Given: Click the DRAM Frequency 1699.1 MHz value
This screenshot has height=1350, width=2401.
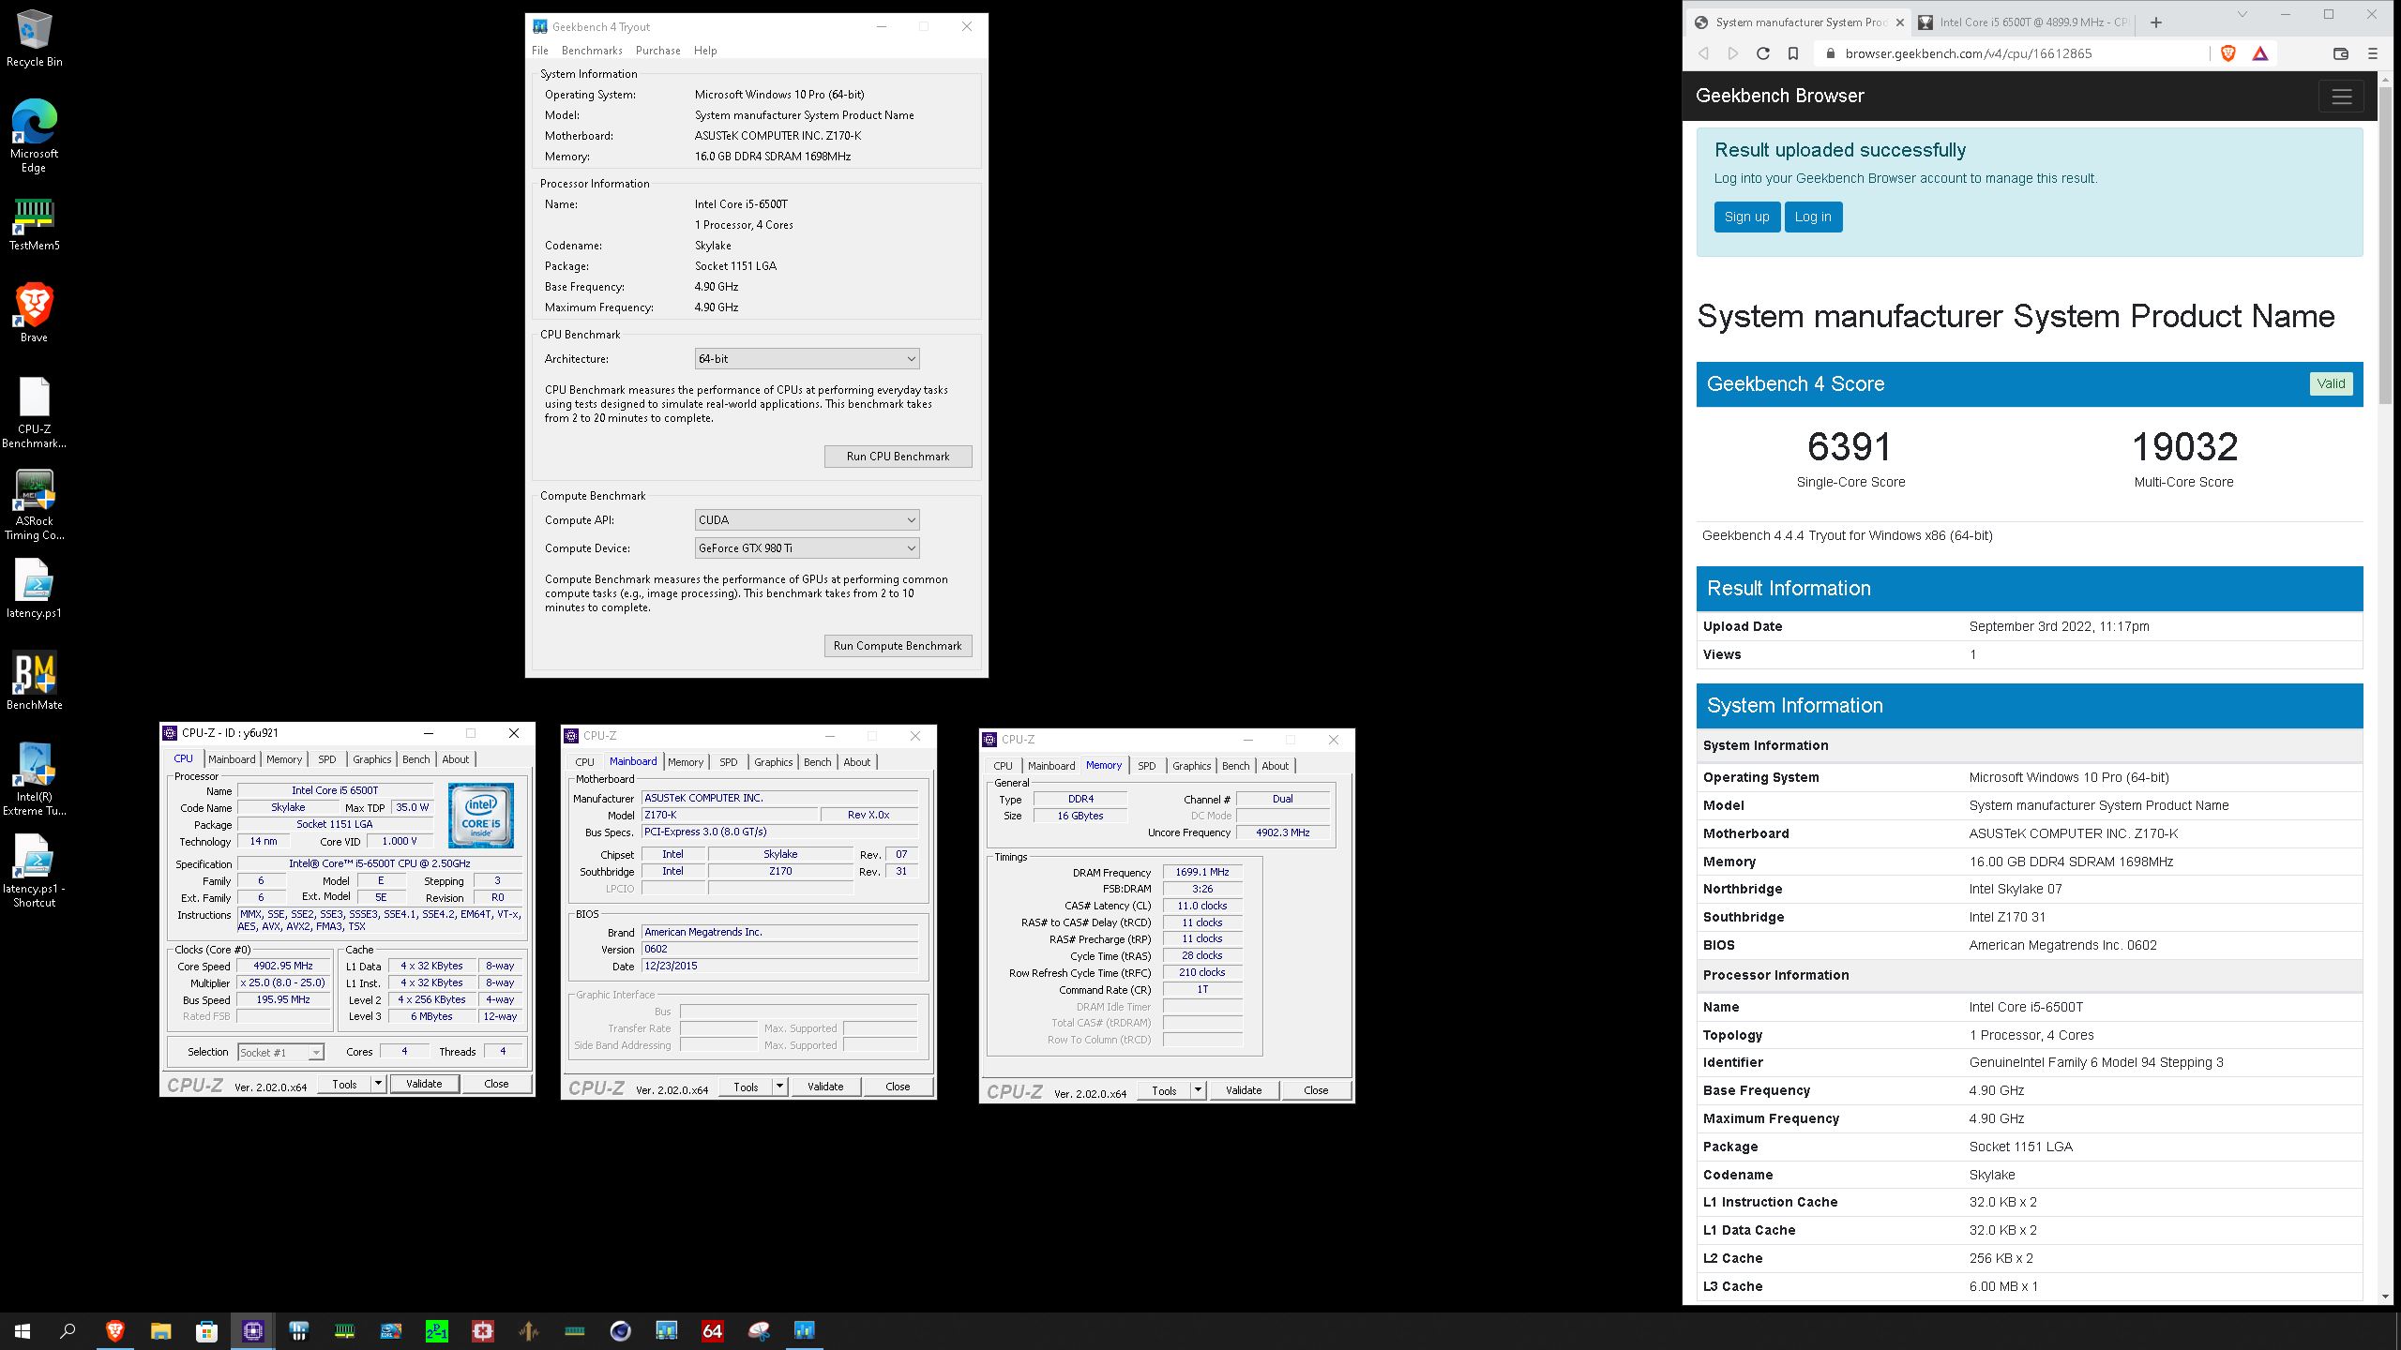Looking at the screenshot, I should tap(1202, 872).
